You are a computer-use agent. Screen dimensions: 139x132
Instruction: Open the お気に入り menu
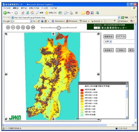click(34, 8)
